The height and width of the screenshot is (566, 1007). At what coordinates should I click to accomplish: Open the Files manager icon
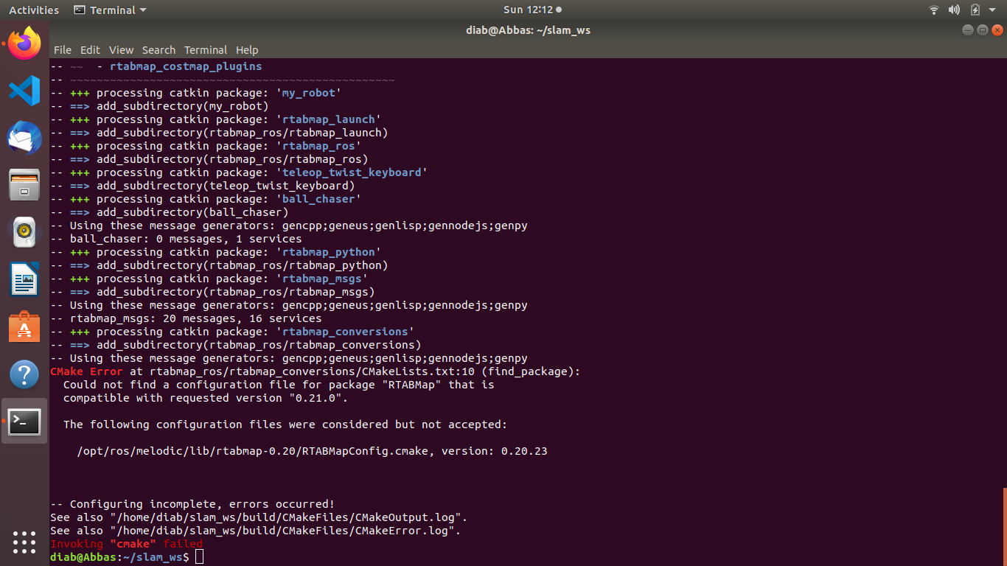(x=24, y=185)
